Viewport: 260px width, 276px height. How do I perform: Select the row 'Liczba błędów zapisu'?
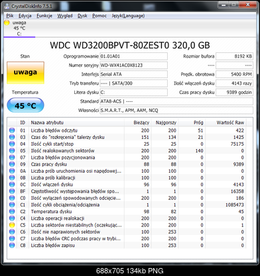[x=127, y=246]
